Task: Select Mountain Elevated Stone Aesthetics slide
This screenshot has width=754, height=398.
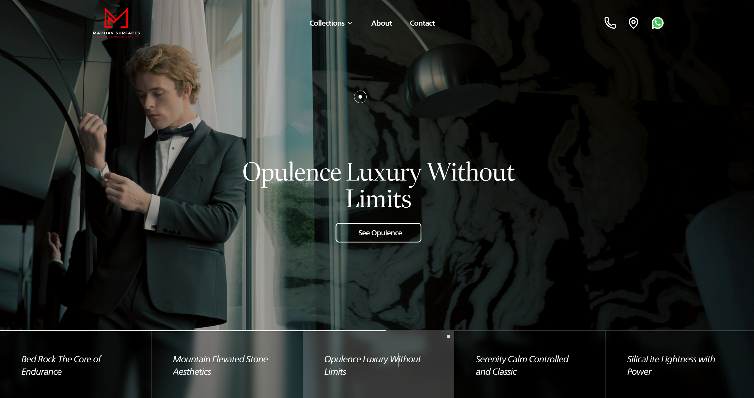Action: tap(227, 365)
